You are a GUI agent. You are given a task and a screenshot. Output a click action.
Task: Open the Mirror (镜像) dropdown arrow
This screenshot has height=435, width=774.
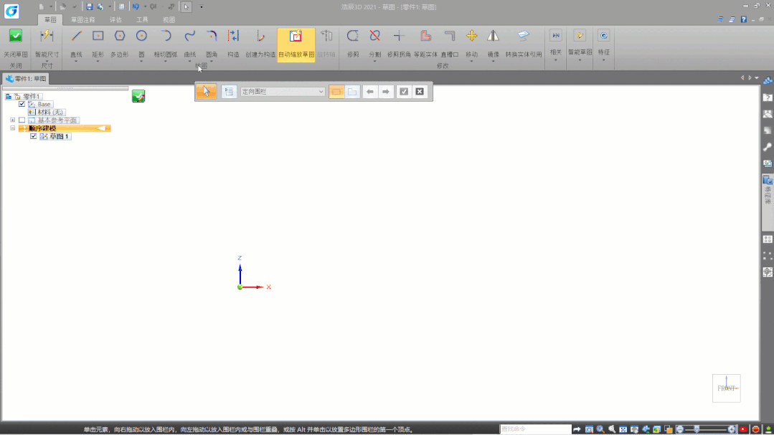[493, 61]
